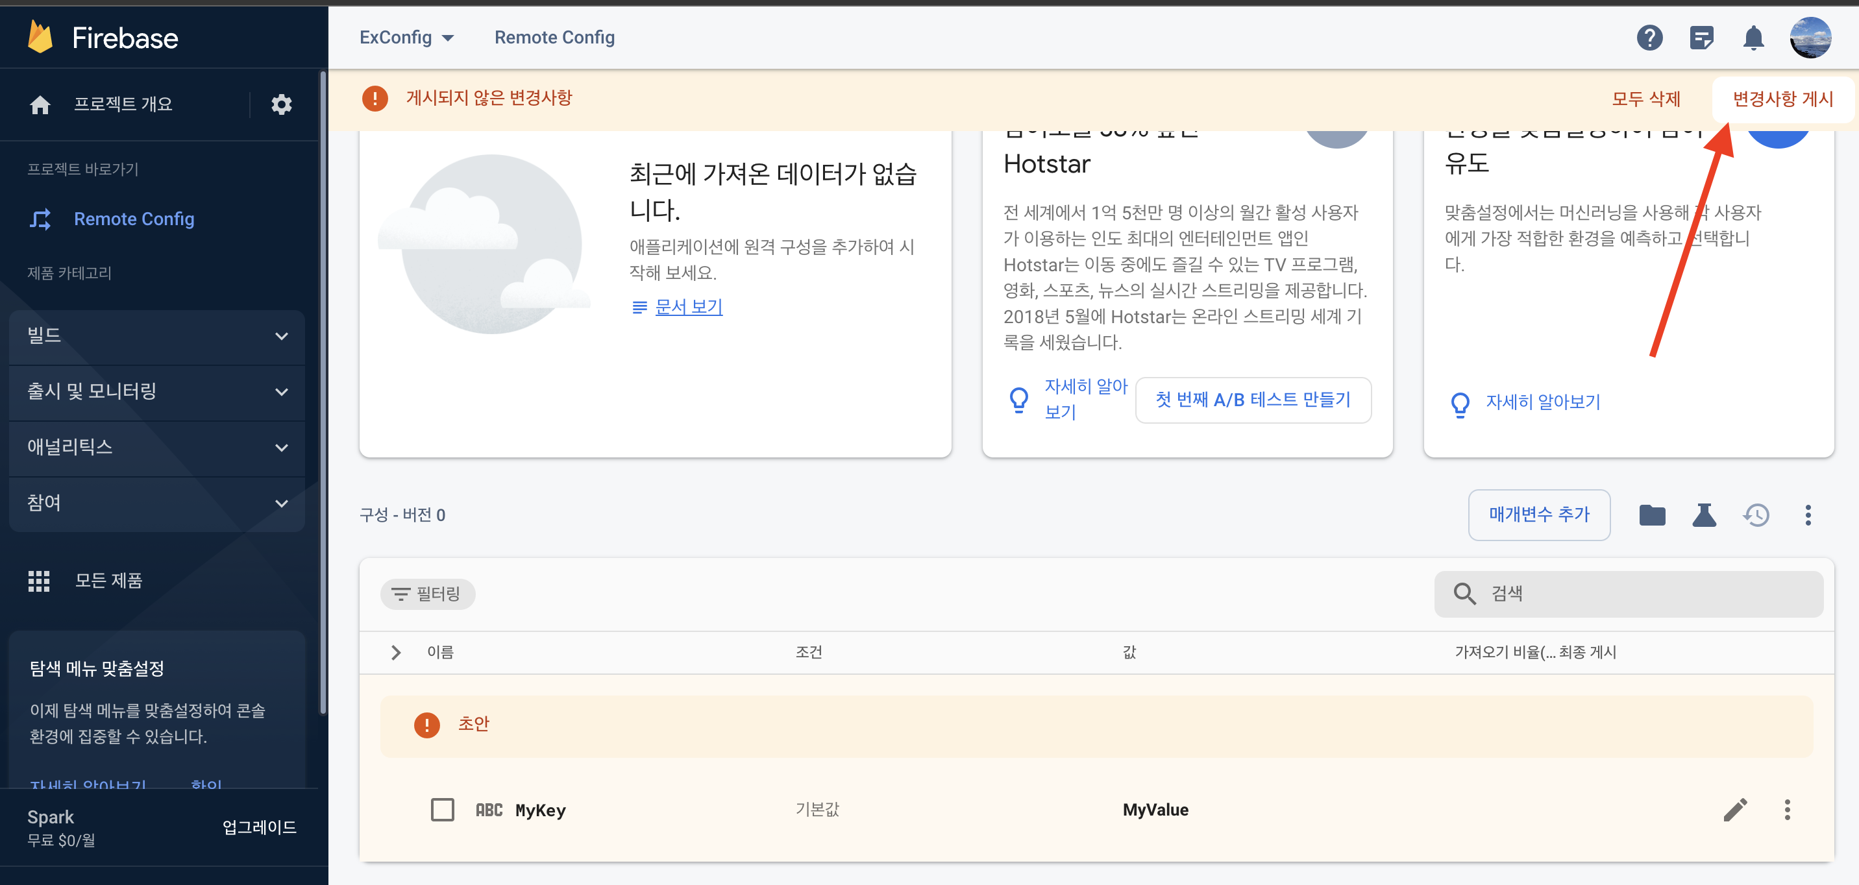Click the 문서 보기 link
This screenshot has height=885, width=1859.
[x=688, y=308]
